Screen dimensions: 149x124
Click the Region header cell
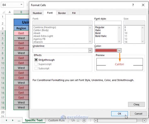[21, 28]
